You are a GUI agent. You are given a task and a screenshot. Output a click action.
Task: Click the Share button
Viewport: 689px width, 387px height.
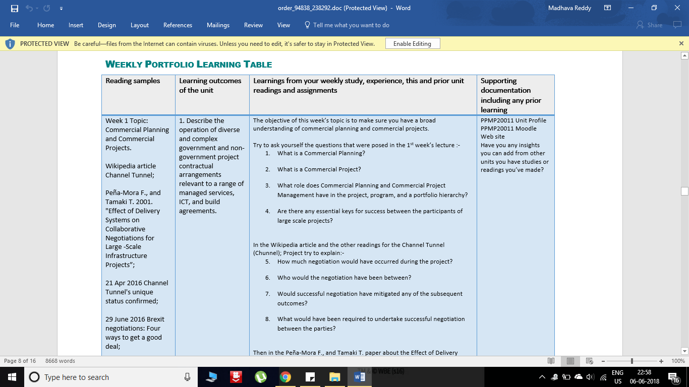point(650,25)
